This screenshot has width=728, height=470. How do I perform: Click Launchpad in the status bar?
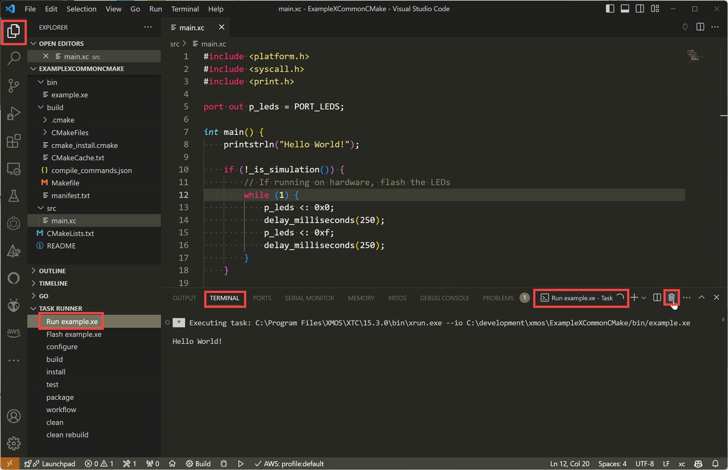coord(50,464)
